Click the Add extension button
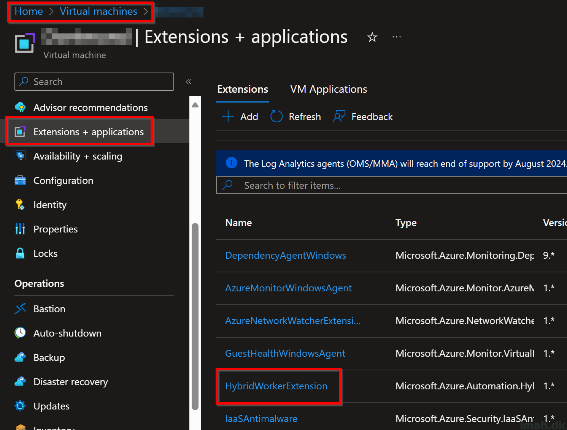 (240, 117)
